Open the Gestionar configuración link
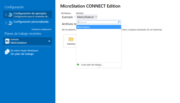Viewport: 180px width, 103px height. [x=41, y=29]
